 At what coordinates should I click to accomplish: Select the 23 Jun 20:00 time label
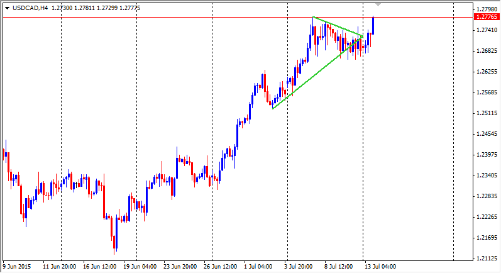[180, 266]
